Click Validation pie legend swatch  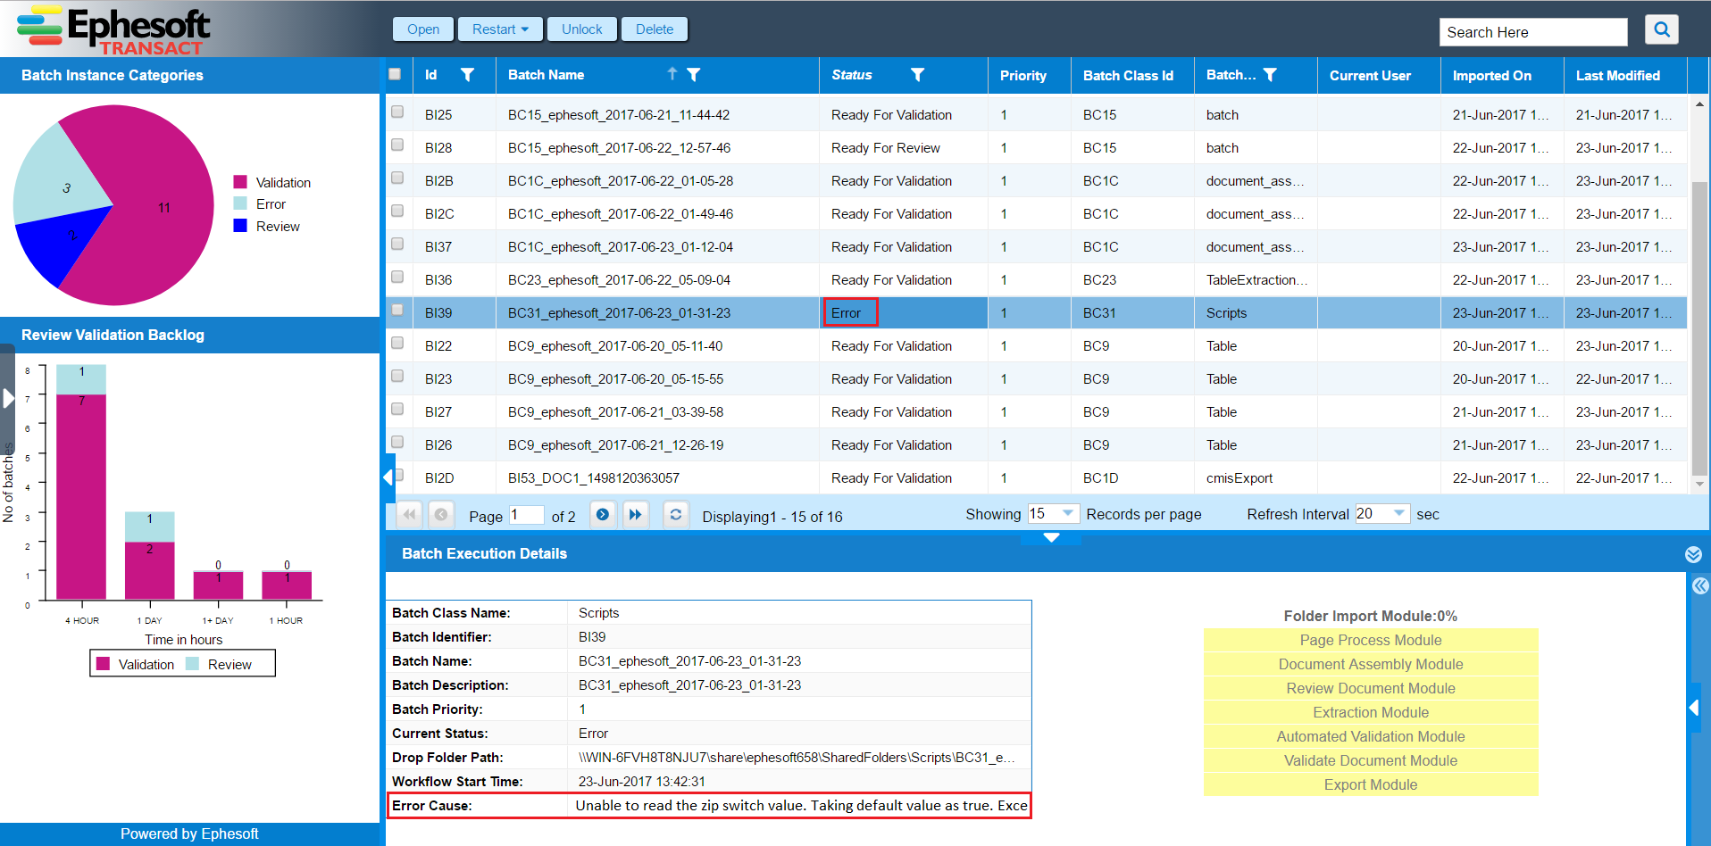click(x=240, y=182)
